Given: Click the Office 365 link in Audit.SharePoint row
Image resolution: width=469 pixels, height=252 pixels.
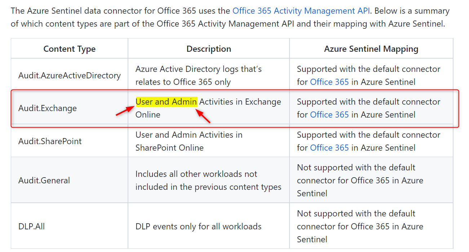Looking at the screenshot, I should point(329,147).
